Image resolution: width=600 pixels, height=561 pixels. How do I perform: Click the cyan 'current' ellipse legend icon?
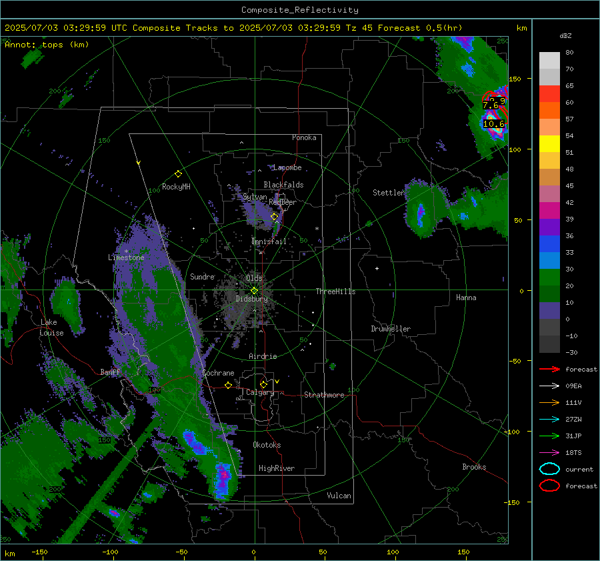coord(549,469)
